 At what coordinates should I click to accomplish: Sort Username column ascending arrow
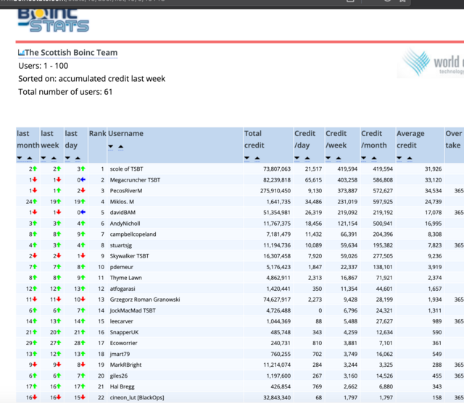pyautogui.click(x=121, y=146)
